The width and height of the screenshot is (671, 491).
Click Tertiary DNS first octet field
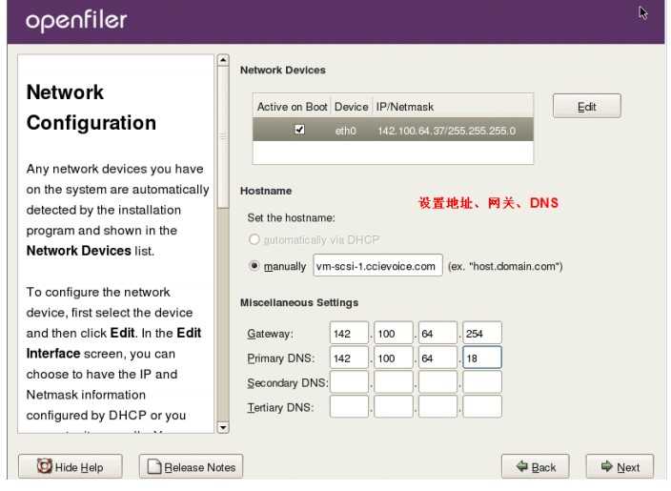coord(349,407)
